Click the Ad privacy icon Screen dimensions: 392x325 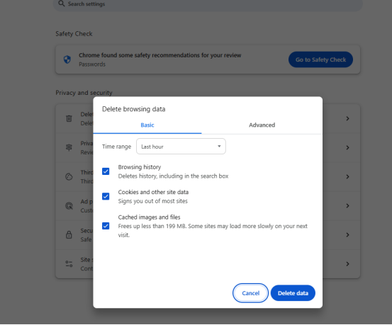tap(69, 205)
